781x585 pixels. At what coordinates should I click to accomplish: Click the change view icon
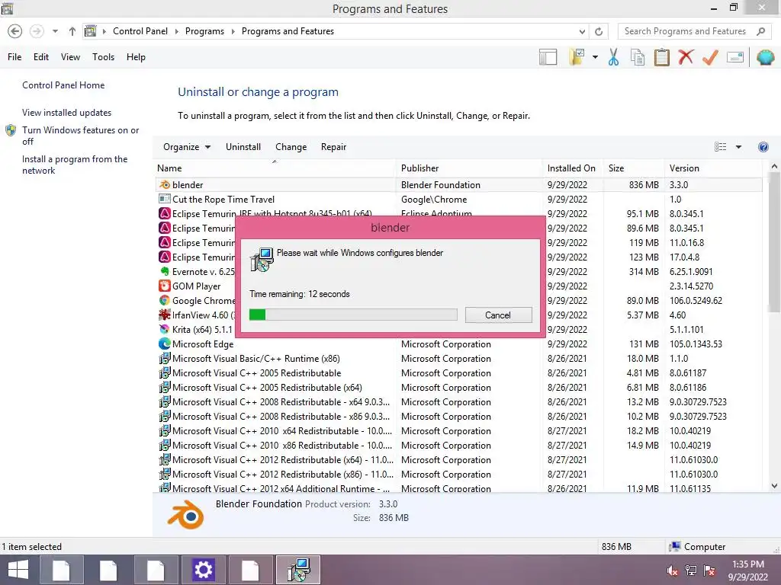pos(720,147)
